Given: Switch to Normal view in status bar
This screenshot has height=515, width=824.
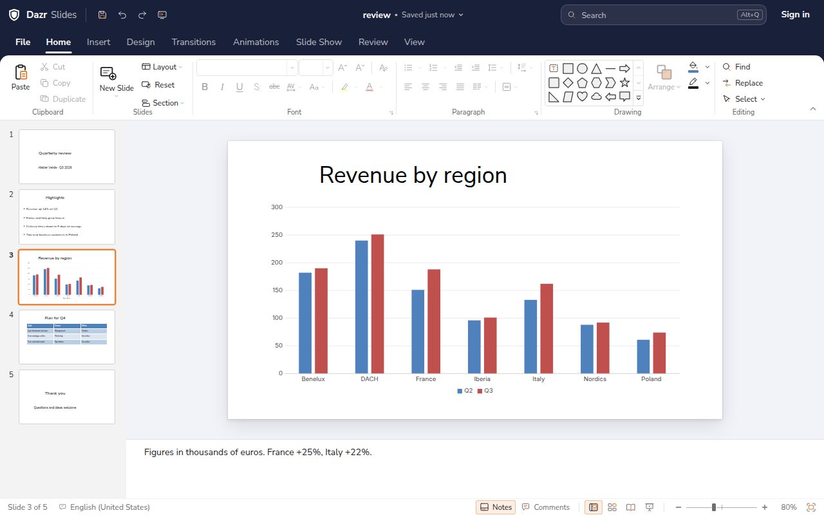Looking at the screenshot, I should (x=594, y=507).
